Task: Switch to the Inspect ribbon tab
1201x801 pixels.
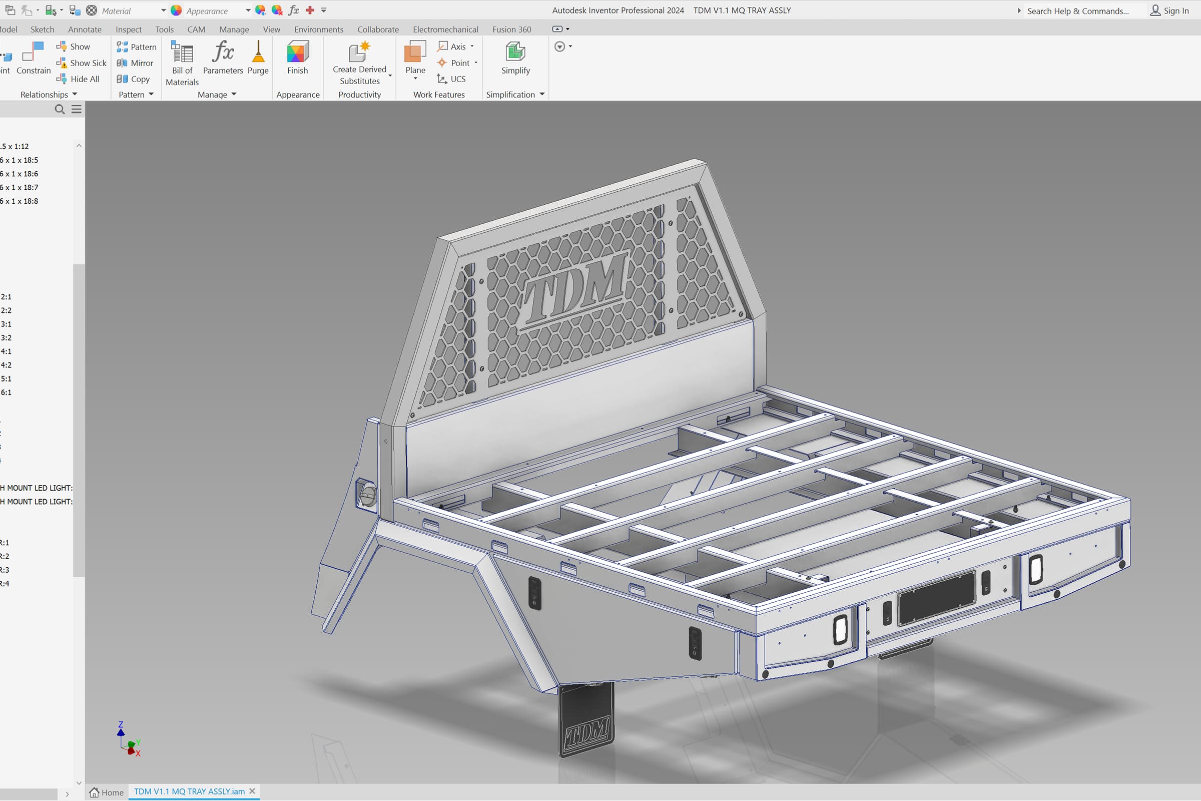Action: [128, 29]
